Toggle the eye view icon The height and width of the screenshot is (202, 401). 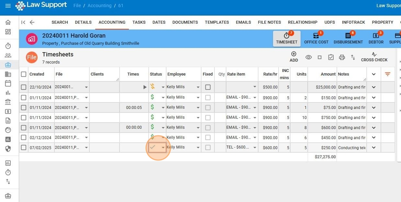[x=308, y=57]
